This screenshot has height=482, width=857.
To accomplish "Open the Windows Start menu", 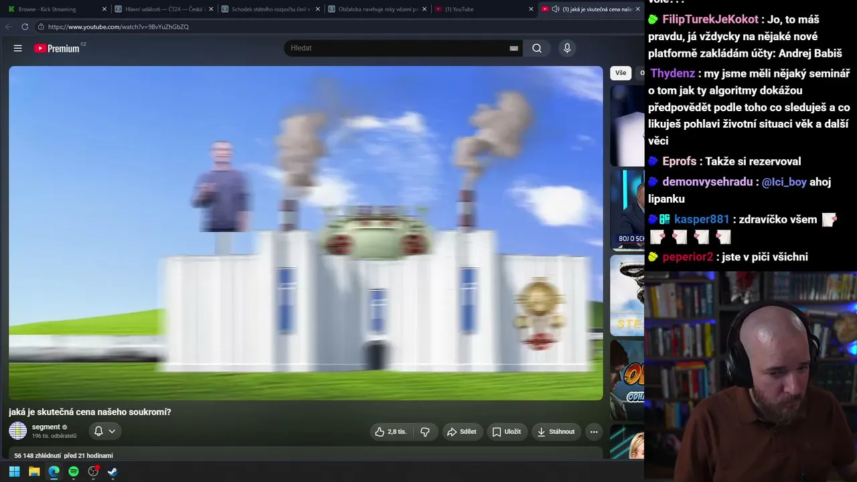I will pos(14,471).
